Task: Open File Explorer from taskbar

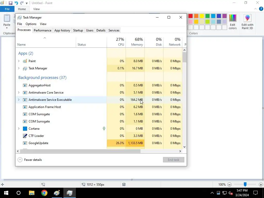Action: [x=31, y=193]
